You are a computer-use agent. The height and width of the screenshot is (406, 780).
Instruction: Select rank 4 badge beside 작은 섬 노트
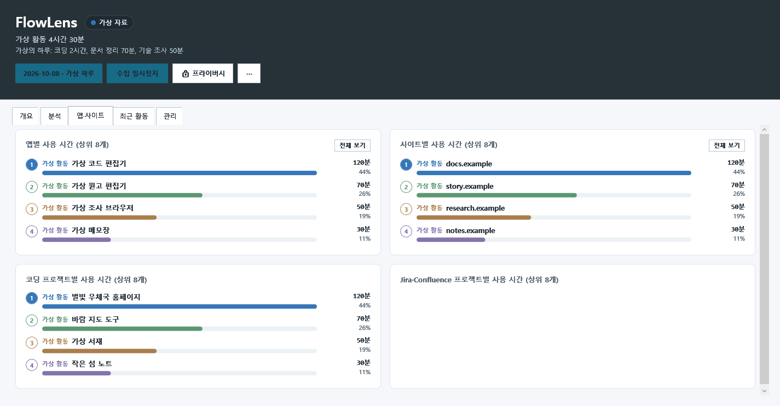(x=32, y=365)
